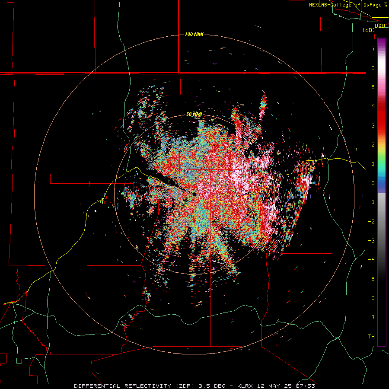Click the NEXLAB-College of DuPage credit text

coord(348,5)
